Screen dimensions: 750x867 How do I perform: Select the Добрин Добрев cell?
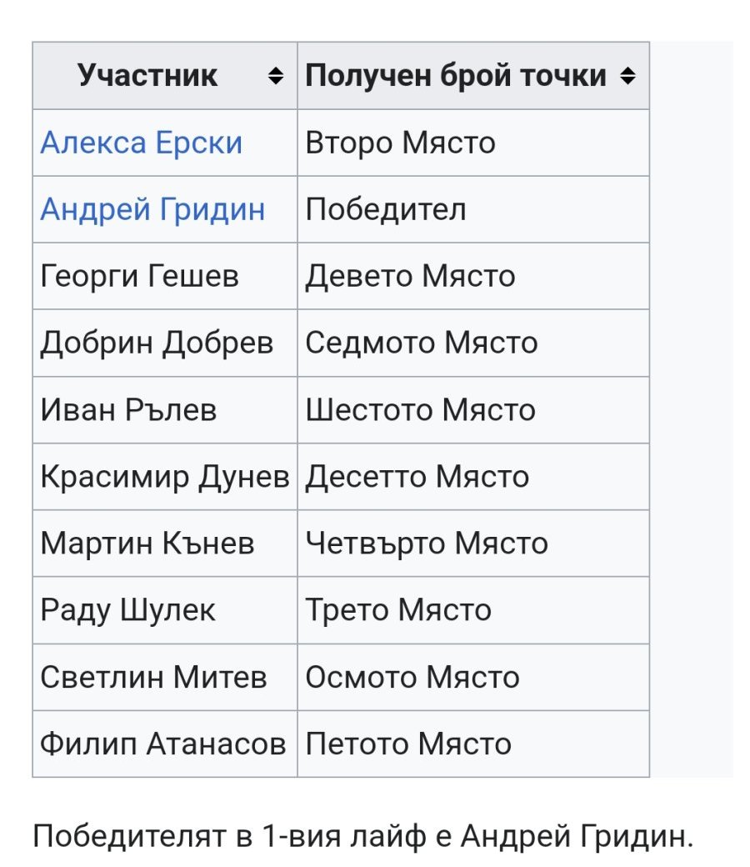click(x=157, y=343)
